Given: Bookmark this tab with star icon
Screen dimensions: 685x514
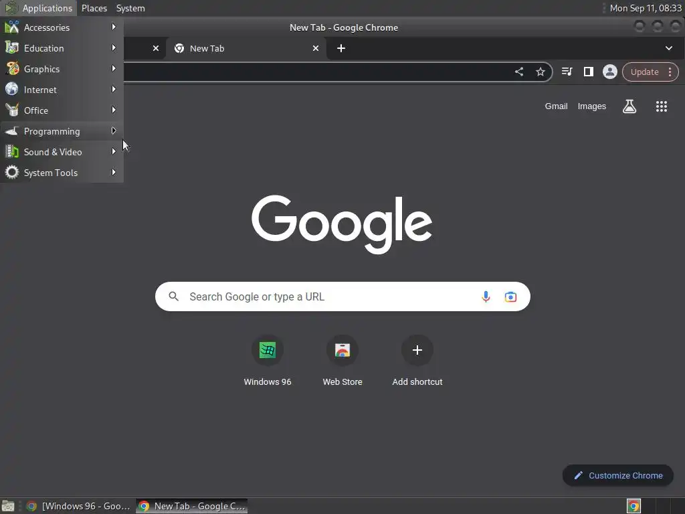Looking at the screenshot, I should (541, 72).
